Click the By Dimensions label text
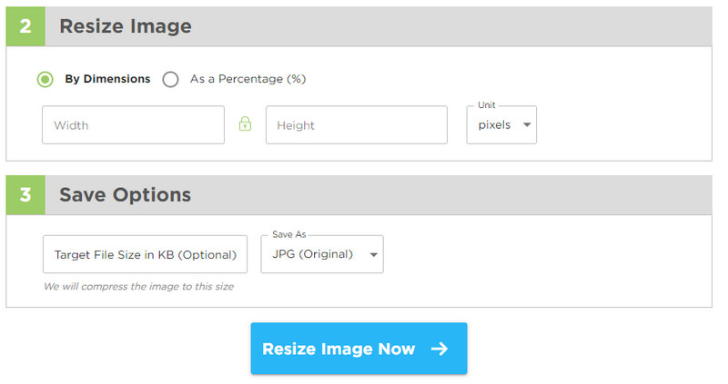Viewport: 728px width, 384px height. 107,79
